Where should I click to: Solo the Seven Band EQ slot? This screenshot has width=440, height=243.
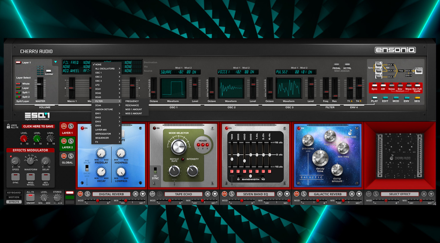[x=232, y=194]
